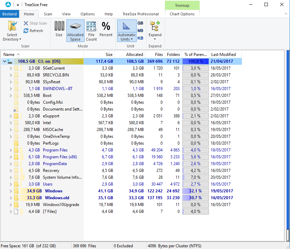Set units to MB

pos(140,31)
